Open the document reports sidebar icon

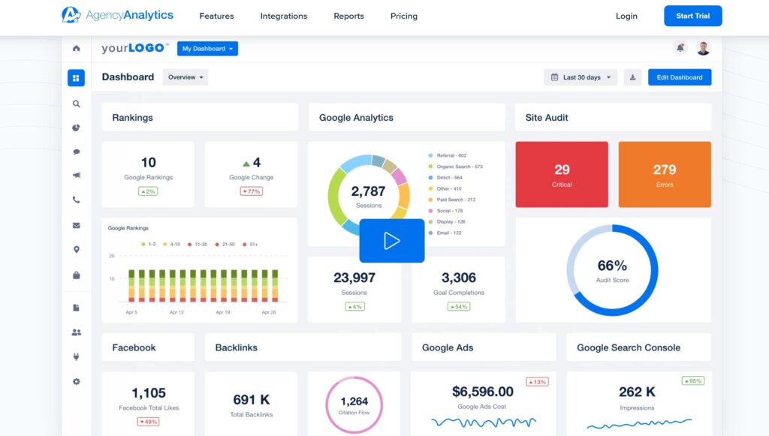tap(76, 308)
